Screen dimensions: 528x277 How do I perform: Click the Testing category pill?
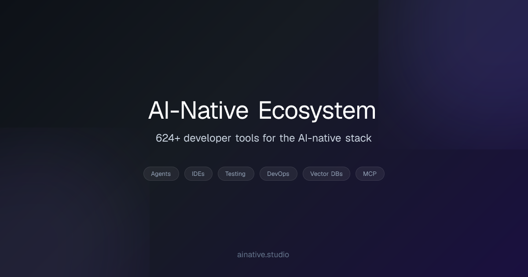(235, 174)
